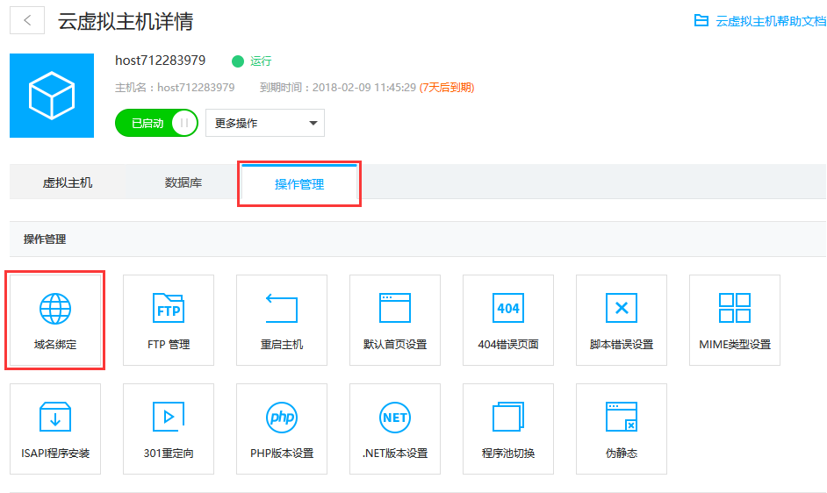The image size is (827, 493).
Task: Expand the 更多操作 dropdown
Action: (x=264, y=124)
